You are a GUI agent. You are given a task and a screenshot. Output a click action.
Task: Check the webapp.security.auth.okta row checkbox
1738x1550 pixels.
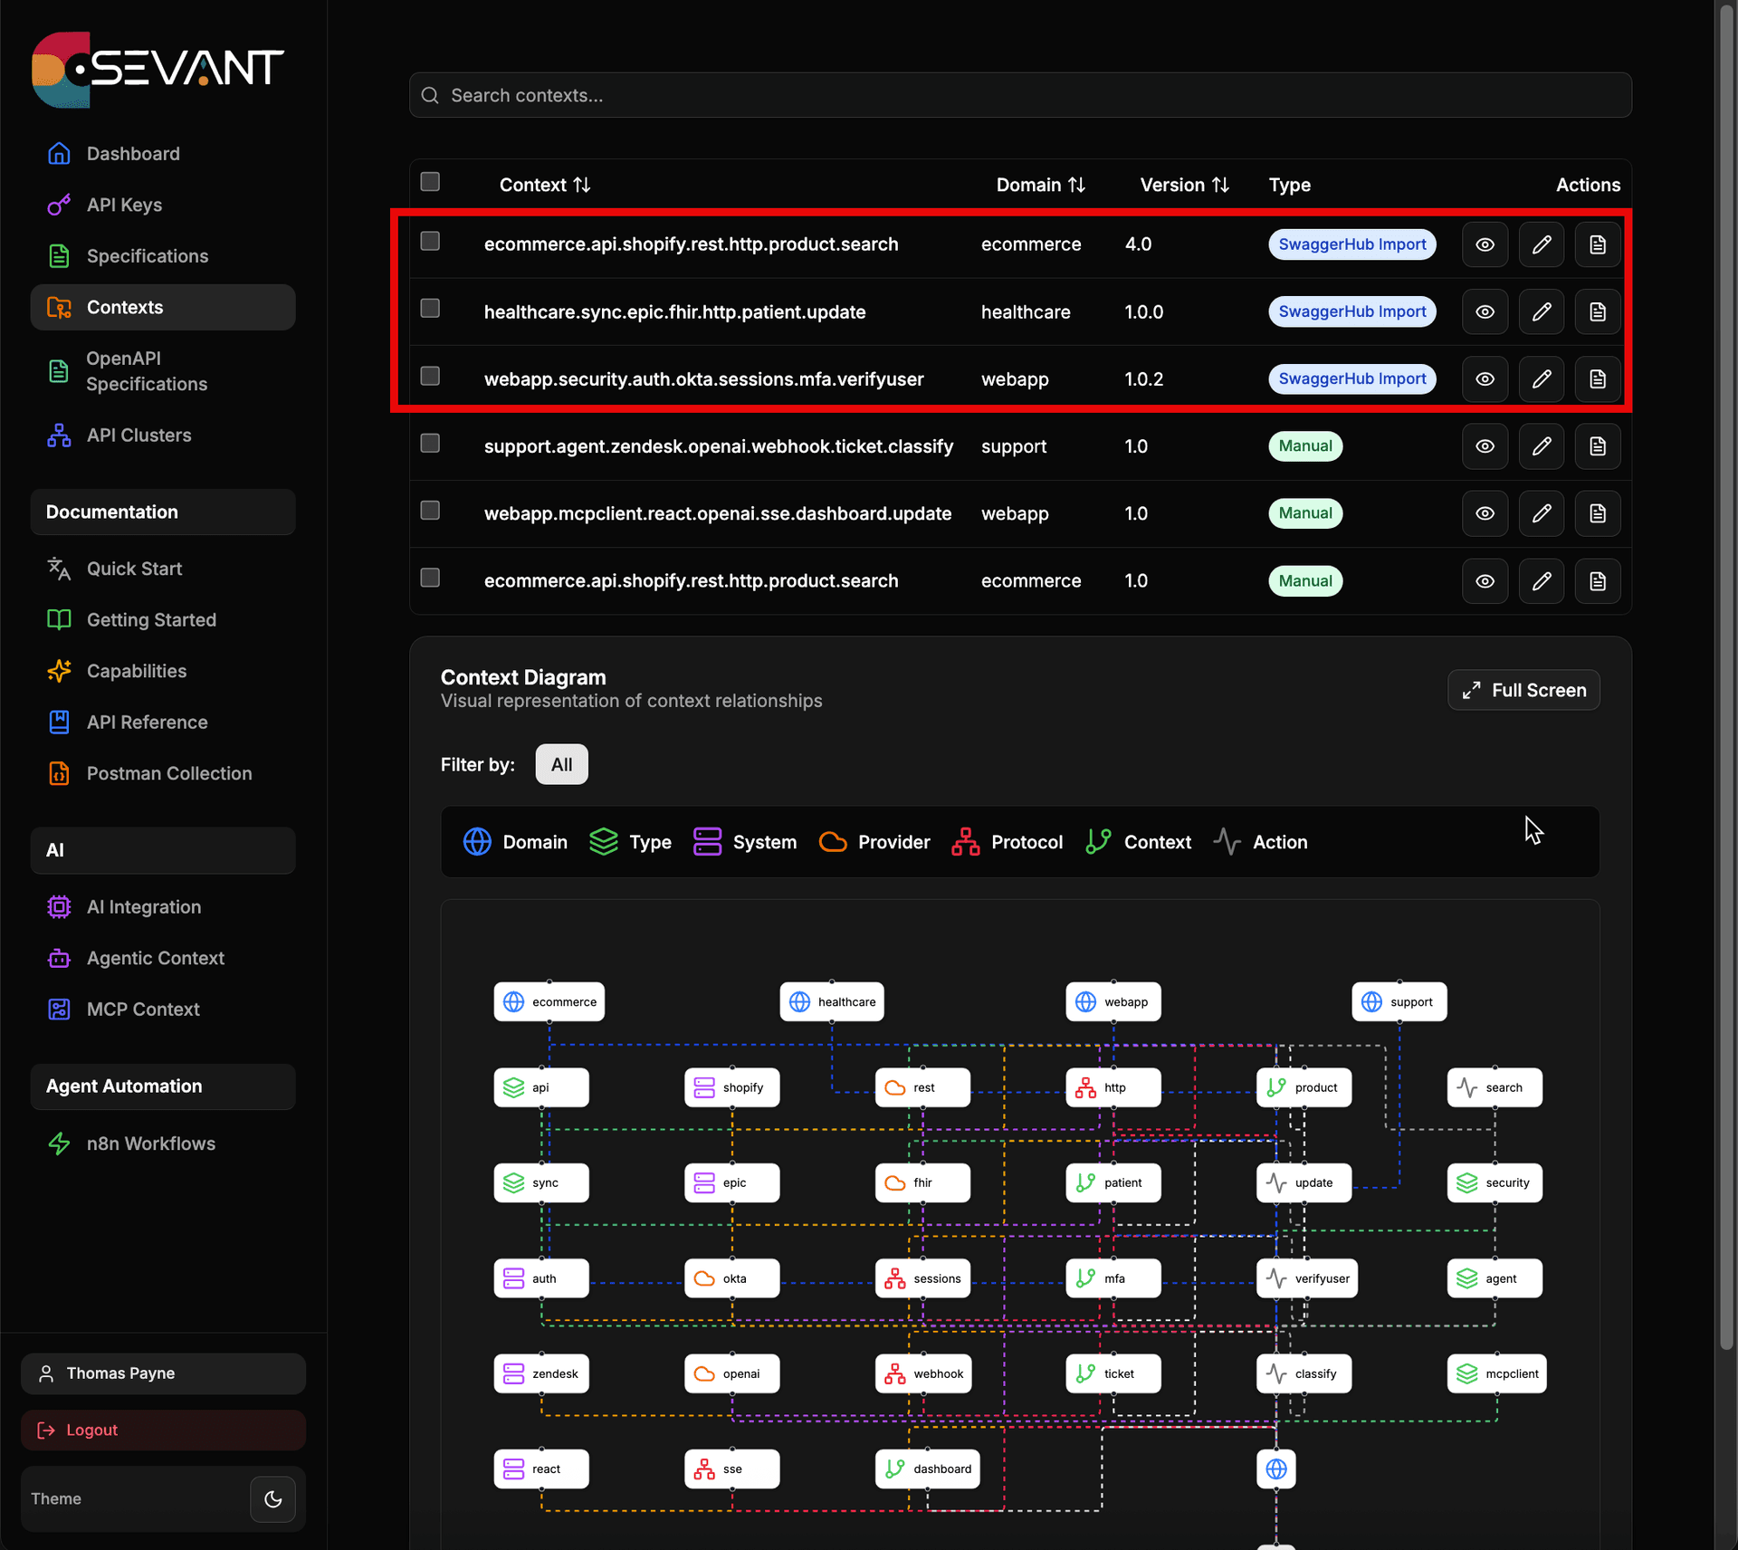point(430,376)
